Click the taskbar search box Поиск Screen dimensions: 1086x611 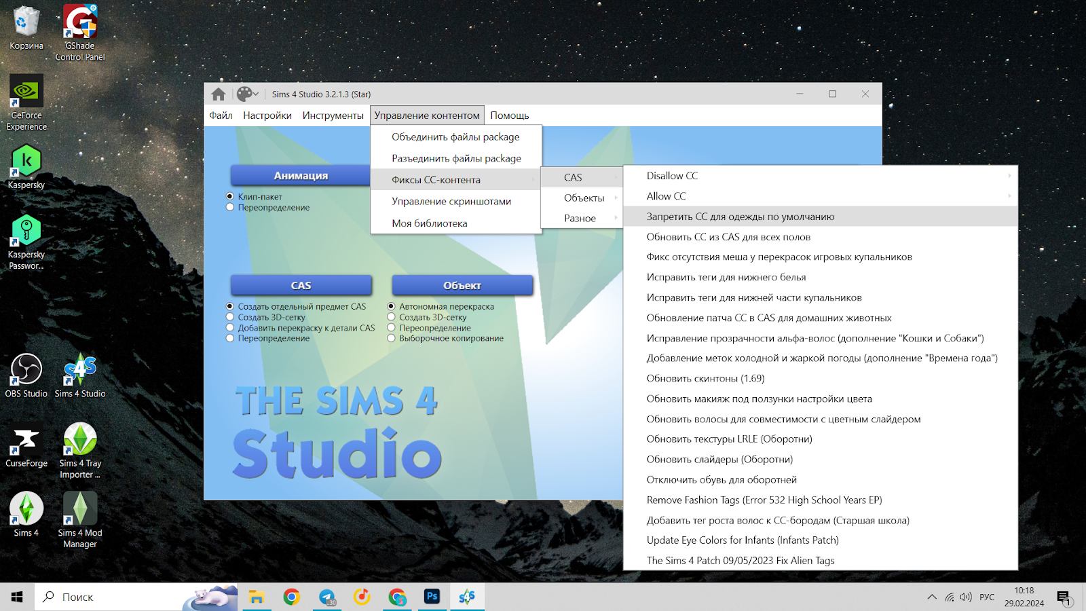tap(136, 597)
